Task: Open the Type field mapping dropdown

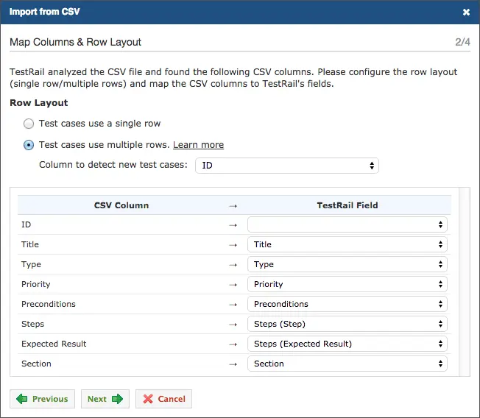Action: point(347,264)
